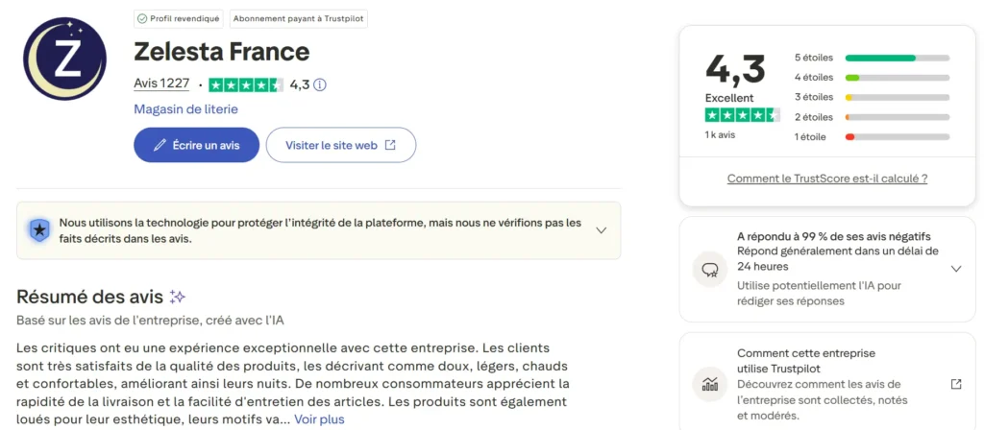Click Comment cette entreprise utilise Trustpilot text

(x=806, y=361)
